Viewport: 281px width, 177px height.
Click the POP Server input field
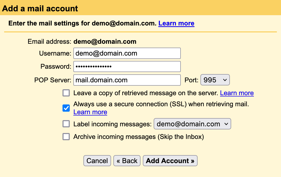point(127,80)
